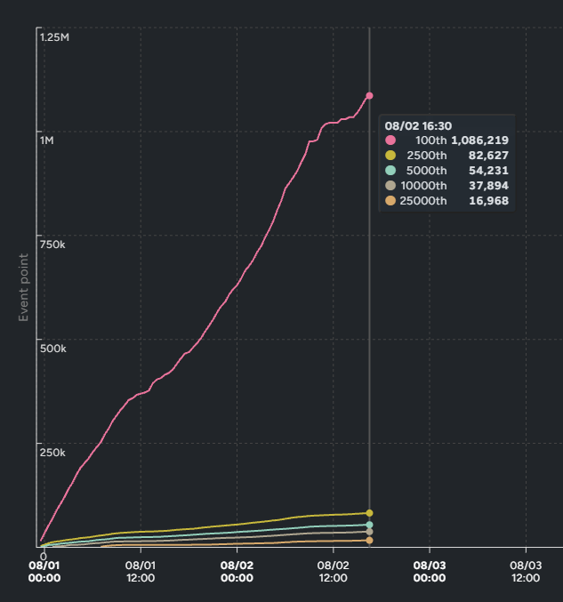Click the yellow 2500th data point marker
This screenshot has height=602, width=563.
369,513
